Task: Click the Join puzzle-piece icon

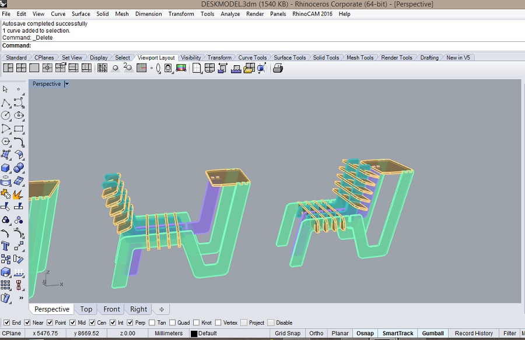Action: (5, 194)
